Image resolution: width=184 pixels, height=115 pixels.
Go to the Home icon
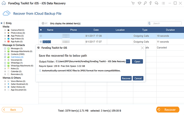tap(4, 3)
